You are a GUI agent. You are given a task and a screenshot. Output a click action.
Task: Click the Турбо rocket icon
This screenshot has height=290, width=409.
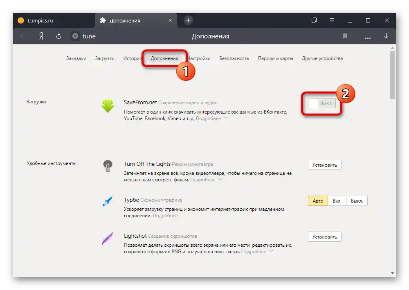tap(108, 201)
